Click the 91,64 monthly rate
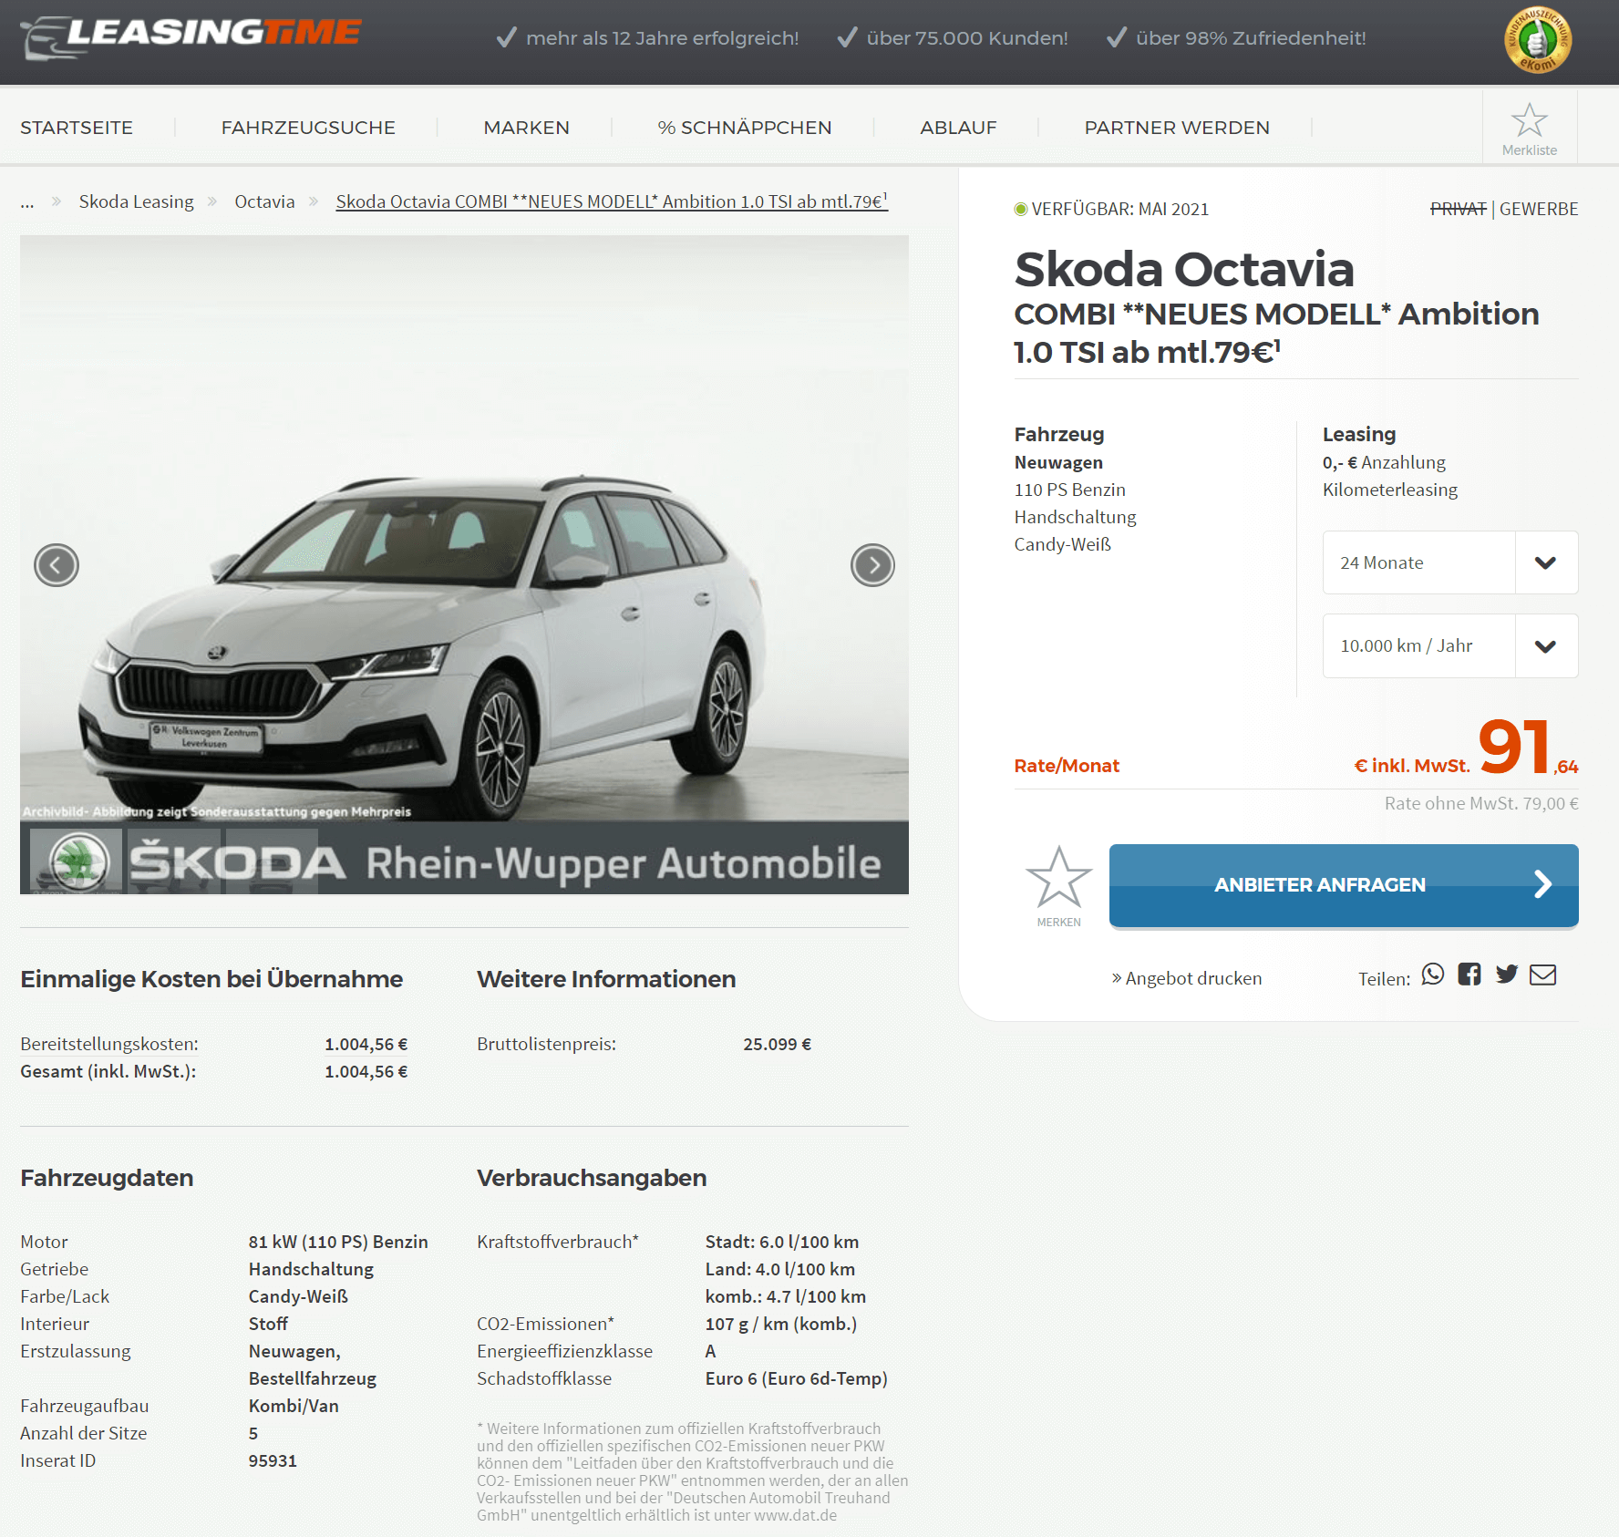 click(1527, 748)
